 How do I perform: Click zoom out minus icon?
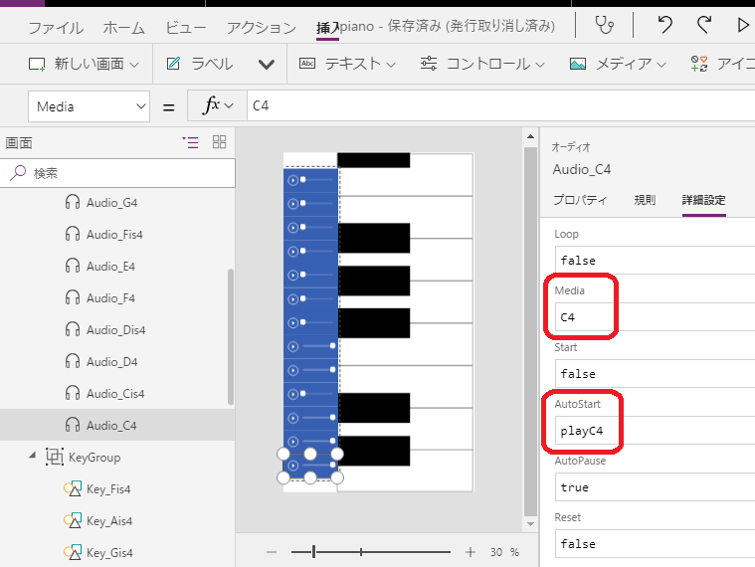272,552
